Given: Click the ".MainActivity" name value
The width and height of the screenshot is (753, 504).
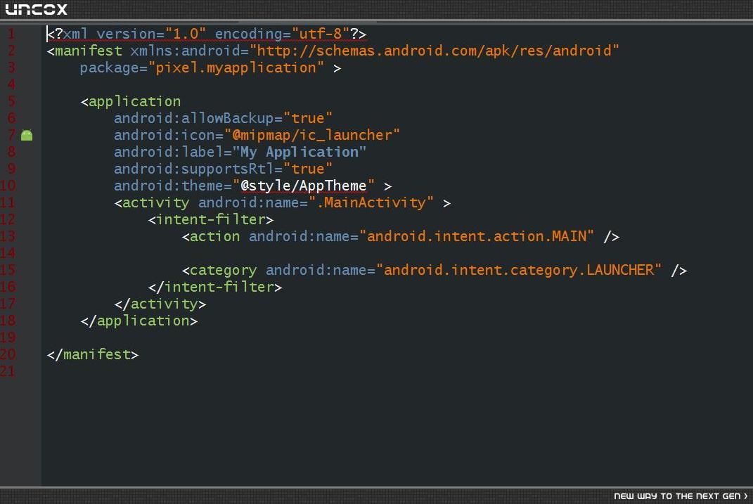Looking at the screenshot, I should (x=371, y=202).
